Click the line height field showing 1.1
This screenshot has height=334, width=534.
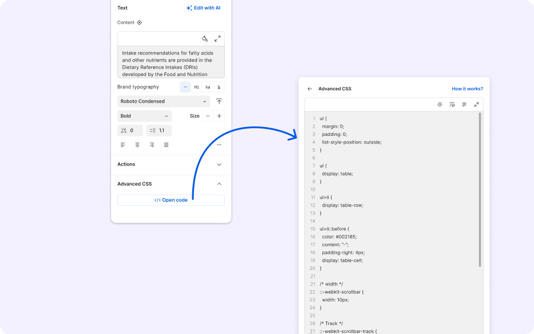[159, 131]
